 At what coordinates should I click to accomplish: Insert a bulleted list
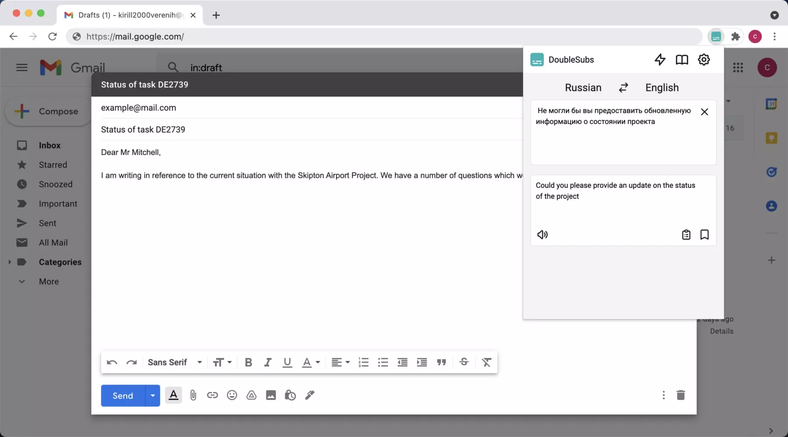coord(383,362)
